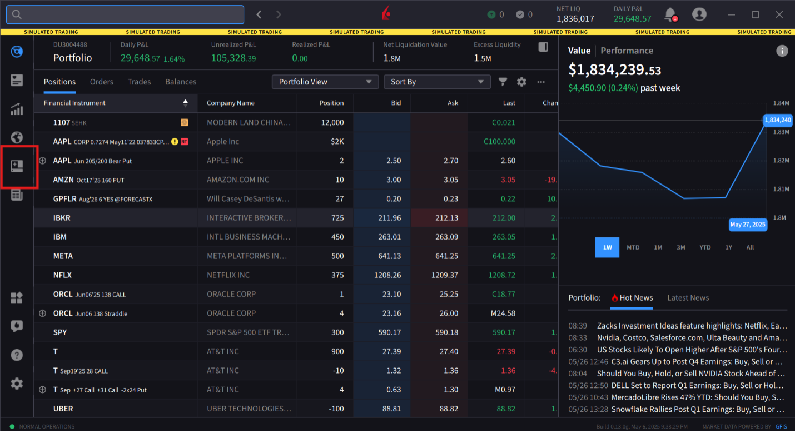
Task: Click the notifications bell icon
Action: coord(670,14)
